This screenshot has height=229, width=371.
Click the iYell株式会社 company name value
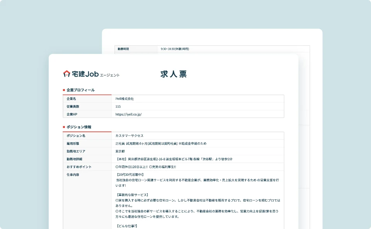click(x=124, y=99)
